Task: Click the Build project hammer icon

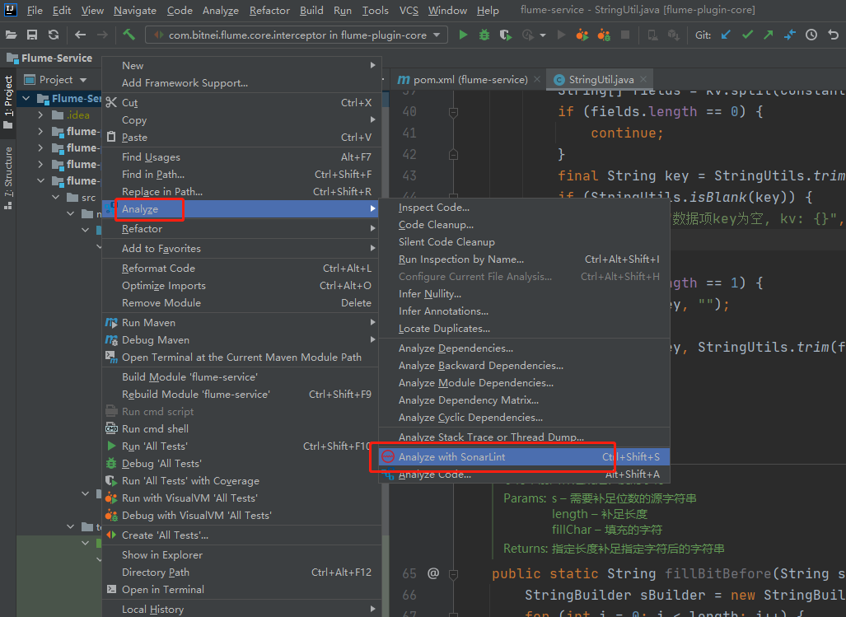Action: (x=129, y=35)
